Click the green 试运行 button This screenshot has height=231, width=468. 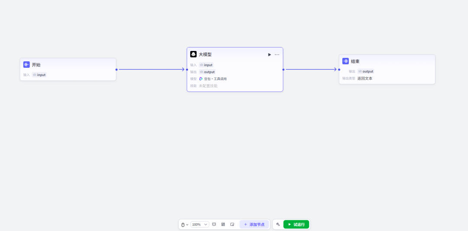pos(296,225)
